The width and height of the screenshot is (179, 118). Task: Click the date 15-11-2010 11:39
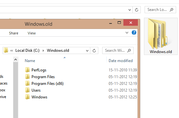123,70
